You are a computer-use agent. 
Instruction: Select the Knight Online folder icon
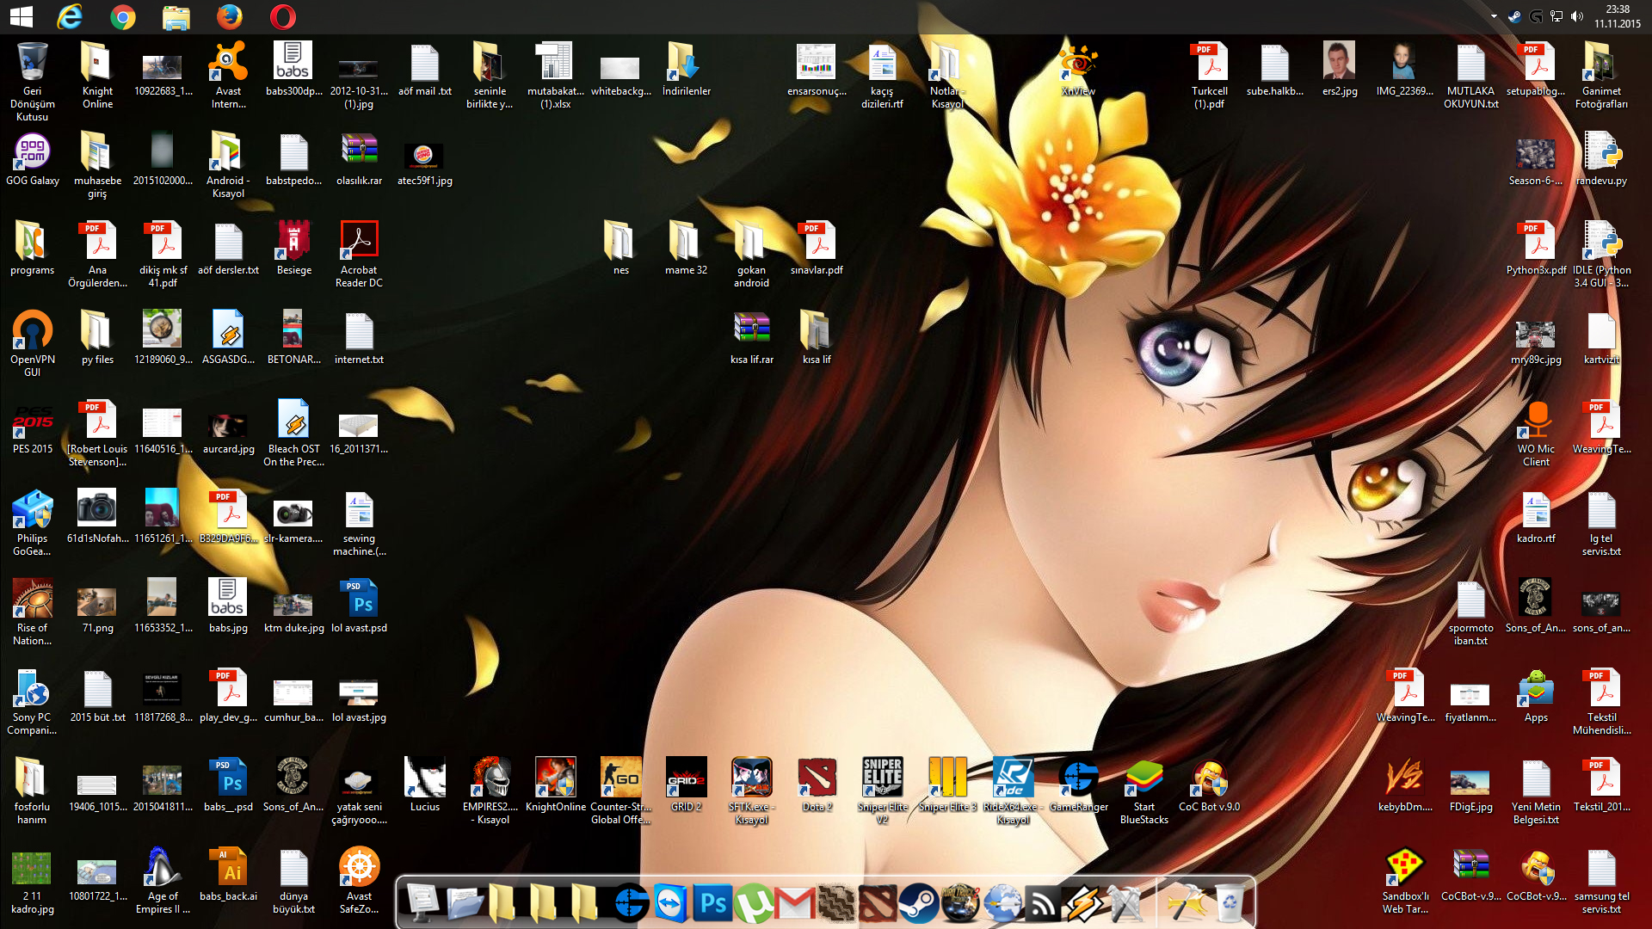click(97, 76)
